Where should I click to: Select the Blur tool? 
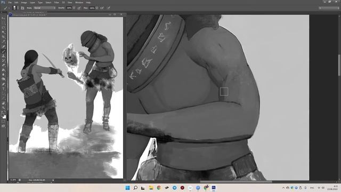(x=3, y=75)
